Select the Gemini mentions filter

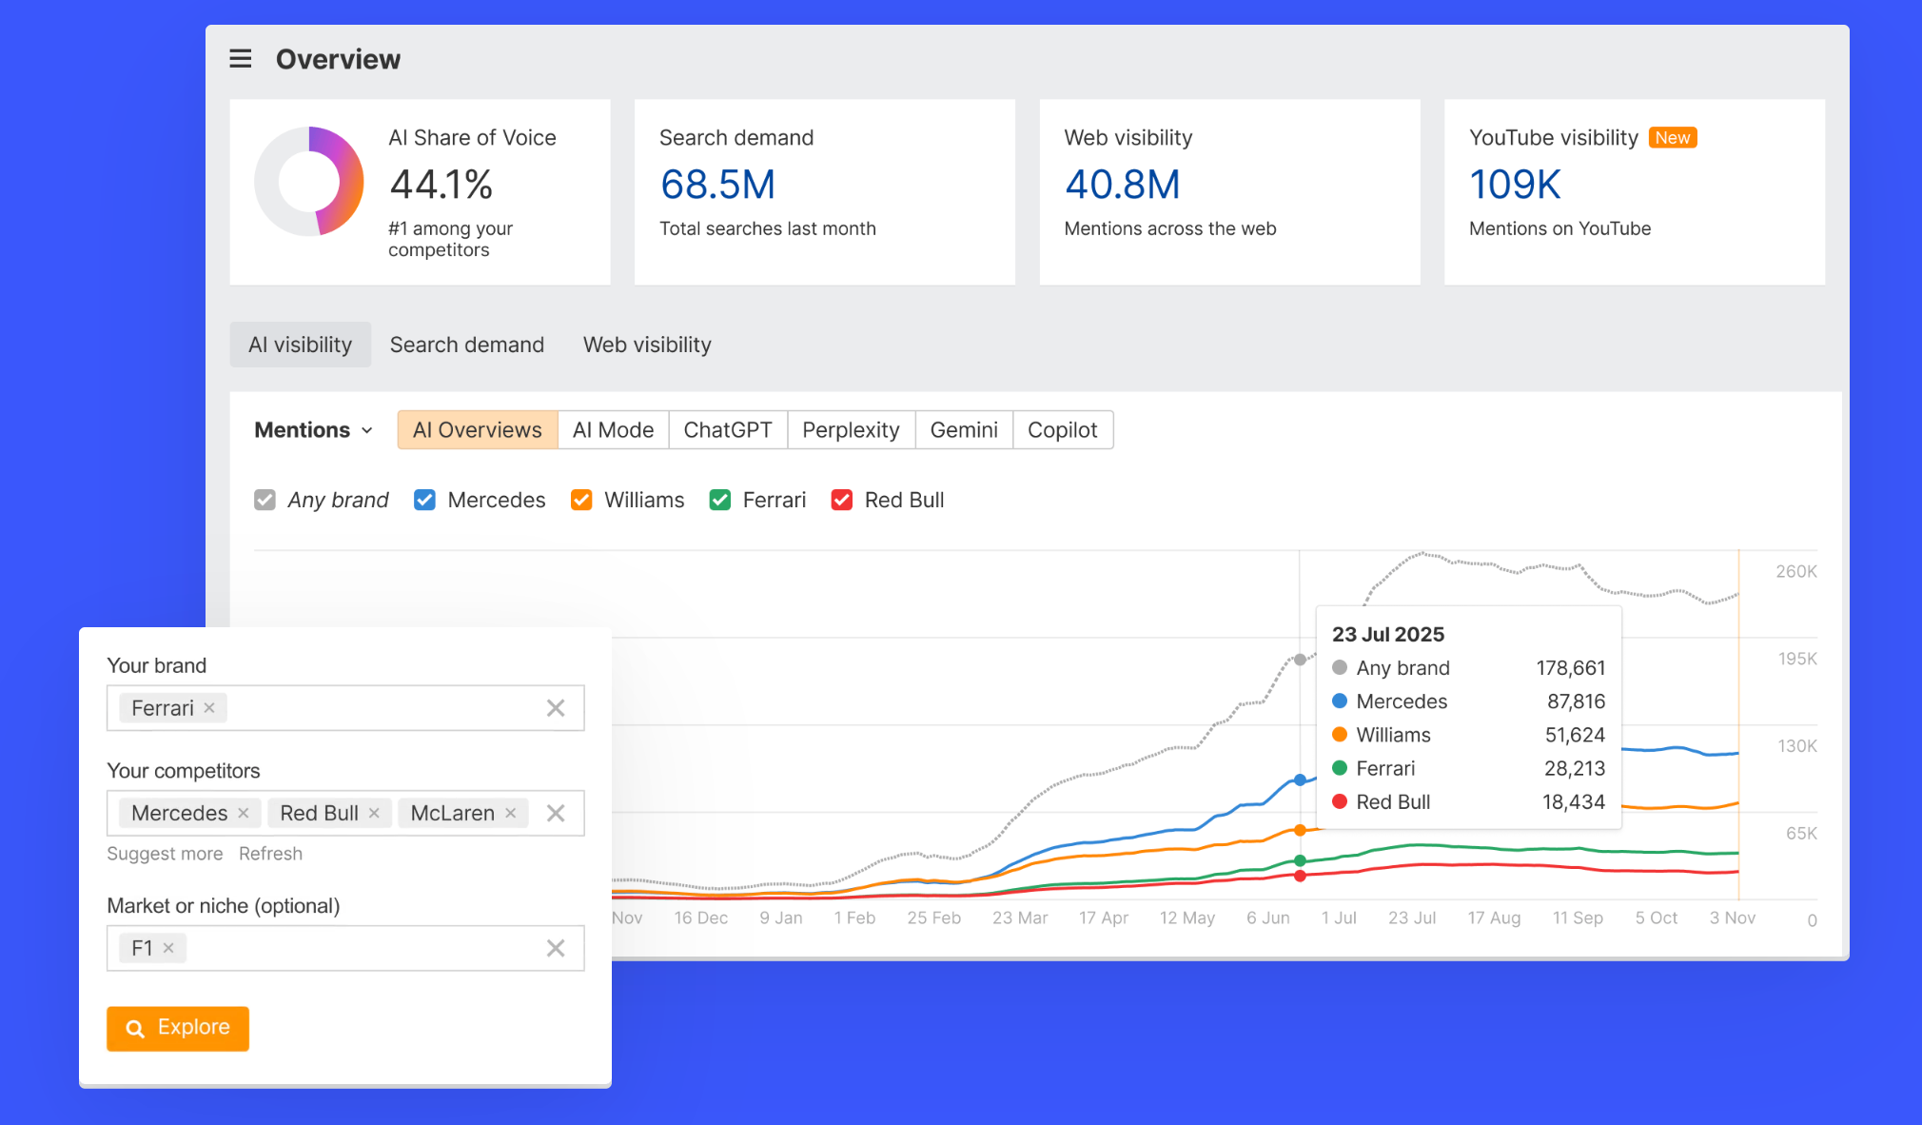[963, 429]
